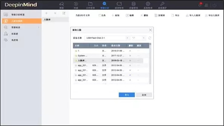Viewport: 224px width, 126px height.
Task: Open the File Management folder icon
Action: (x=90, y=4)
